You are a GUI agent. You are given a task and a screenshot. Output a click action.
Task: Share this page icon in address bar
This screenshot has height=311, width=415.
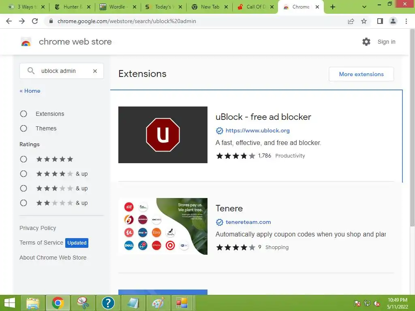pos(351,21)
